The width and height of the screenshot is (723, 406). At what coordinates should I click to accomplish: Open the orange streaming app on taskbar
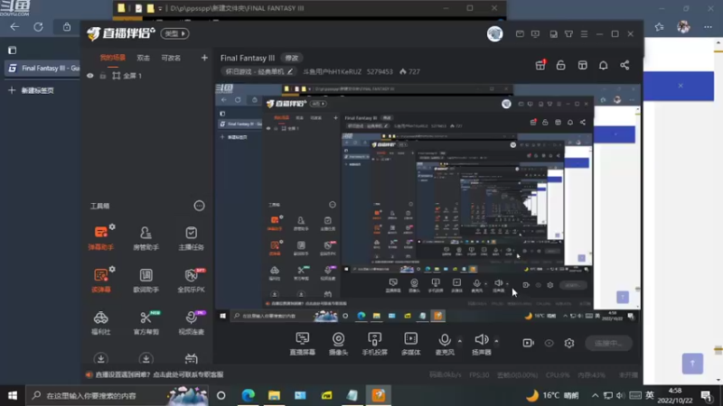379,395
